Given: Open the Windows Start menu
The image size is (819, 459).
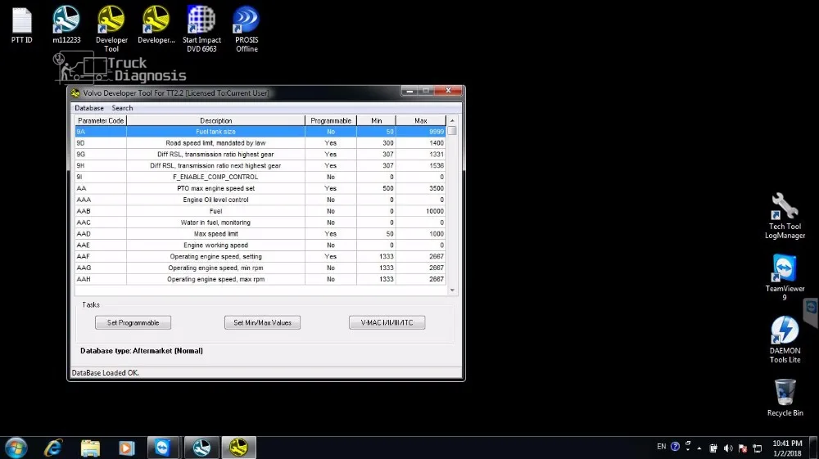Looking at the screenshot, I should 16,448.
